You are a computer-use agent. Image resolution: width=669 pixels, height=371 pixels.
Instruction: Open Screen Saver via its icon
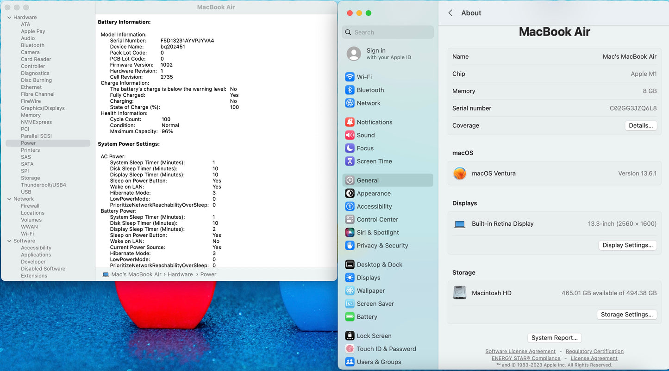(350, 303)
